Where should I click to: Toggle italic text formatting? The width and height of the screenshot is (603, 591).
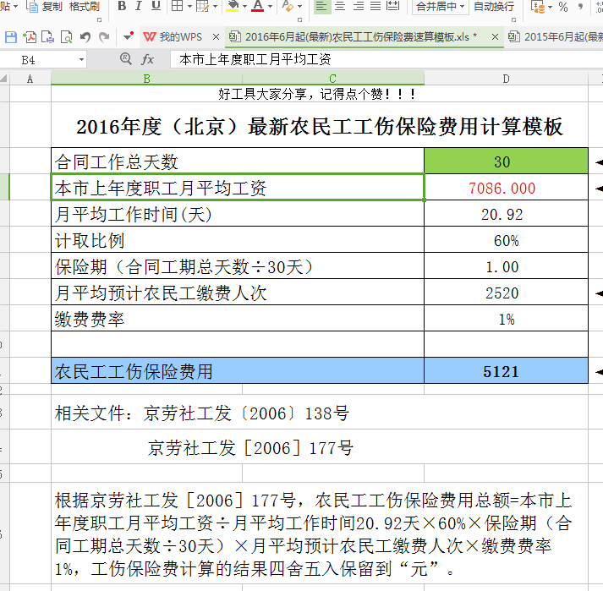tap(139, 6)
